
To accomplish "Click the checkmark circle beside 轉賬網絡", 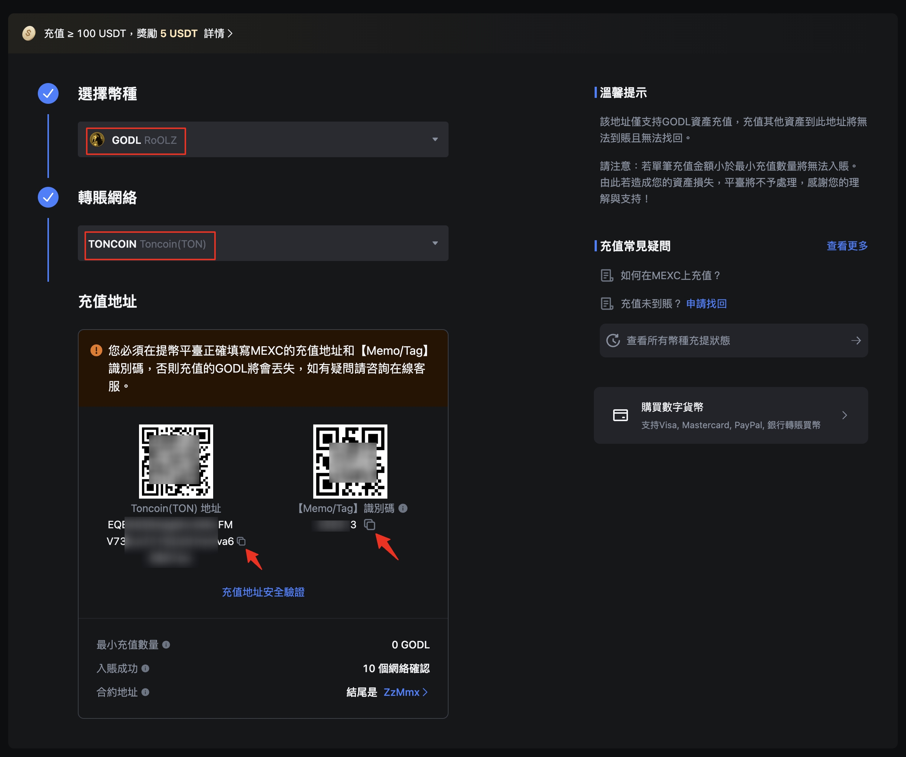I will 48,197.
